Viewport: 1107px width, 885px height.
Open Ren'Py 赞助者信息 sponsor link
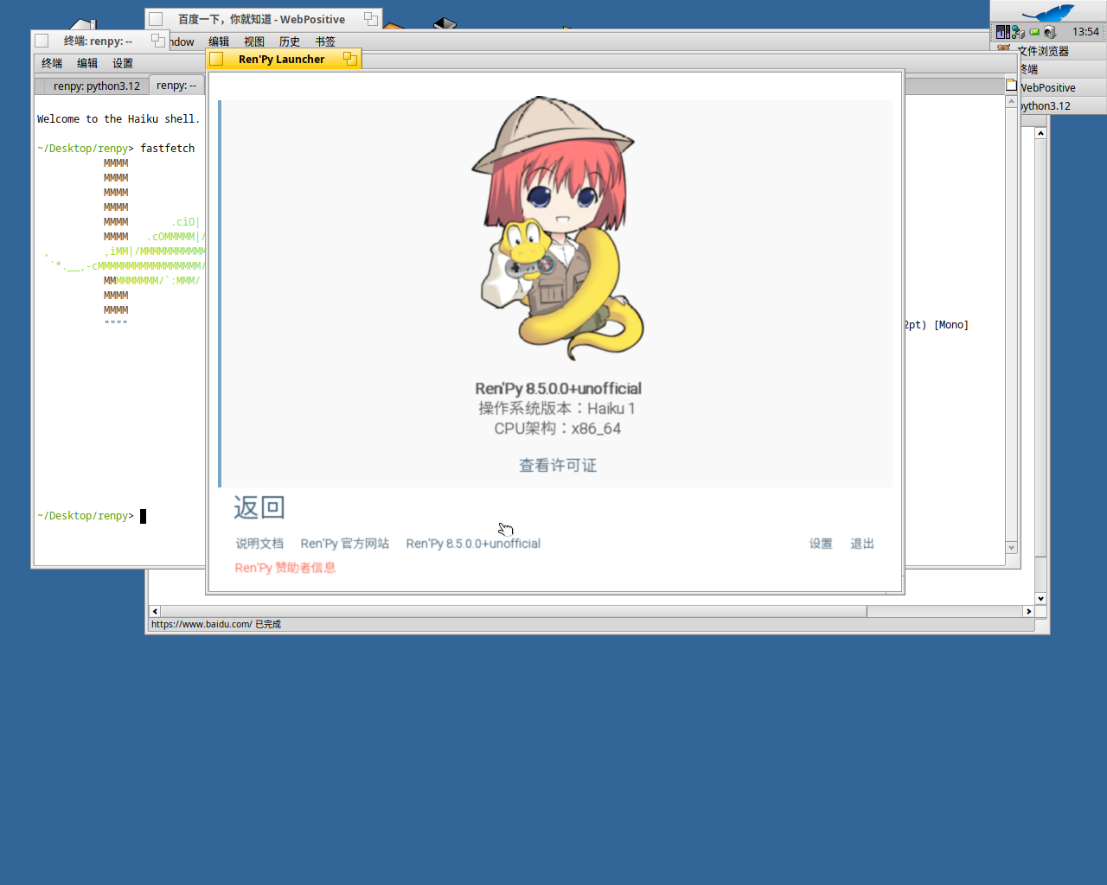[285, 568]
